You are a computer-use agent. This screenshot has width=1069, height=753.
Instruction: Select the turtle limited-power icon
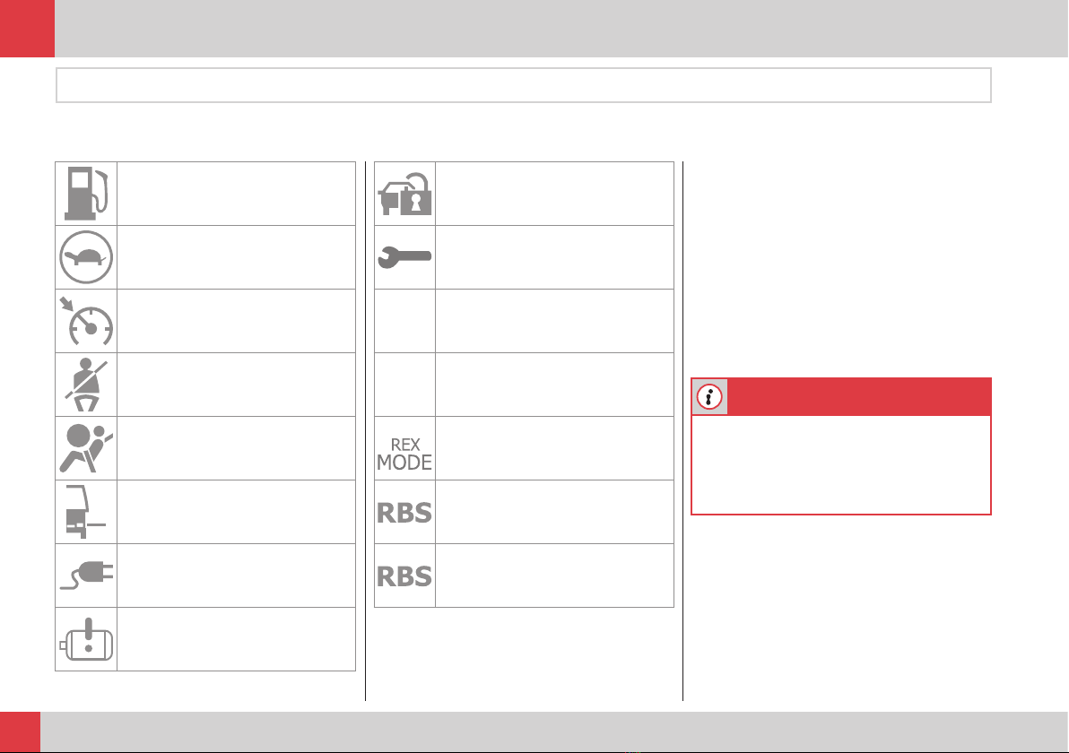click(86, 257)
